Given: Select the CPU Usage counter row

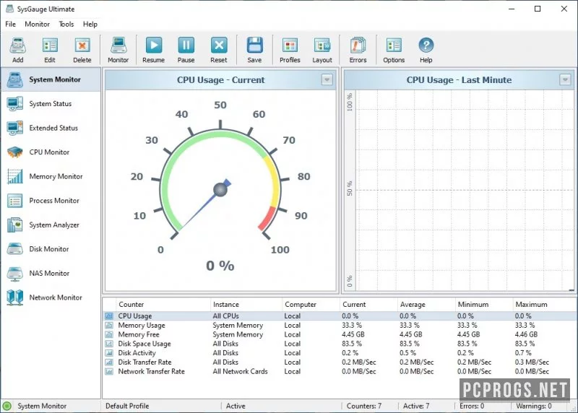Looking at the screenshot, I should click(x=340, y=316).
